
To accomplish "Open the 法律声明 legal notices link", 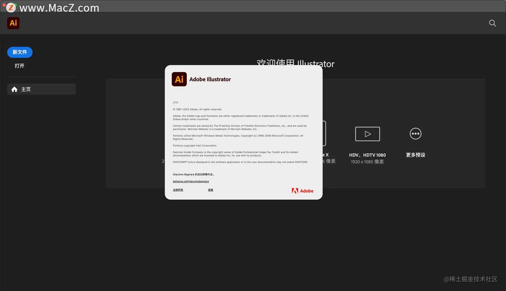I will tap(178, 190).
